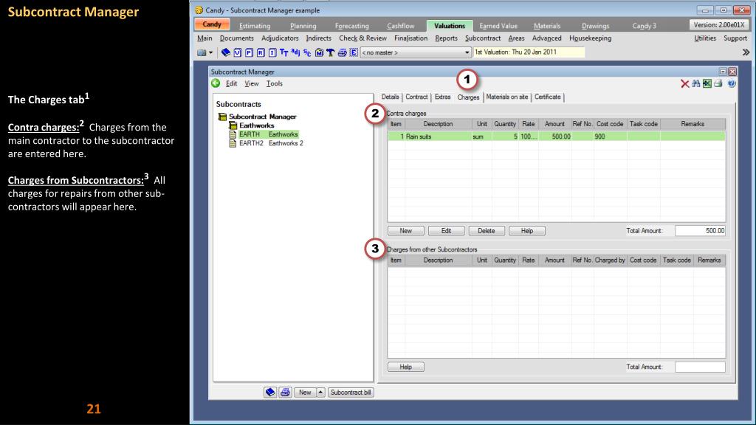The image size is (756, 425).
Task: Click the red X delete icon
Action: [684, 84]
